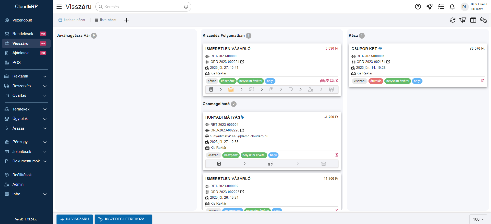Open Rendelések in the sidebar
The image size is (491, 224).
23,34
